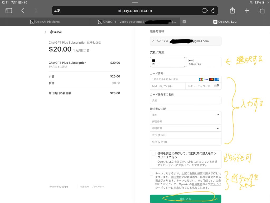
Task: Open the 都道府県 prefecture dropdown
Action: [x=186, y=128]
